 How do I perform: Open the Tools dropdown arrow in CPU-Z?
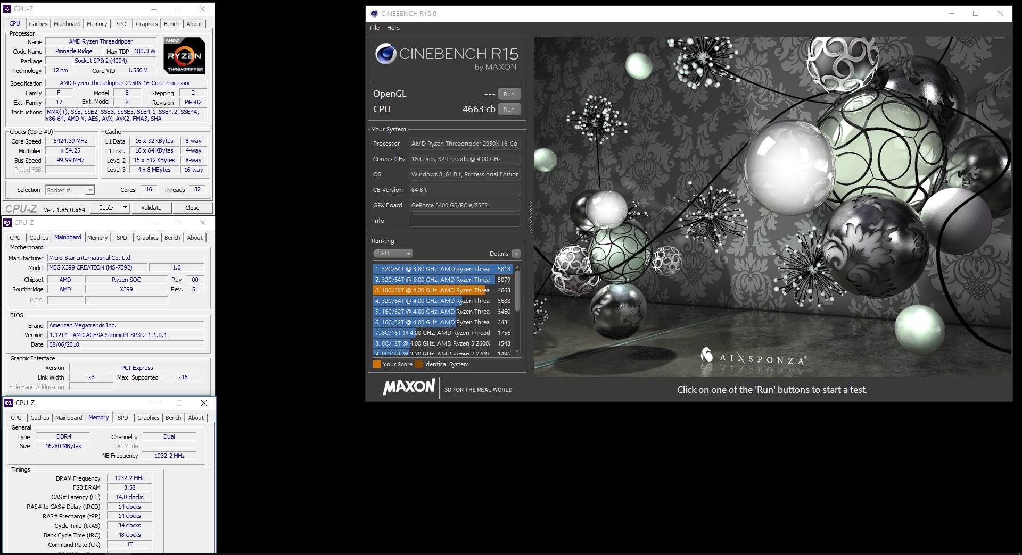tap(126, 208)
